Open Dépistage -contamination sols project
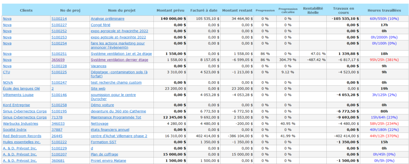 pyautogui.click(x=119, y=74)
